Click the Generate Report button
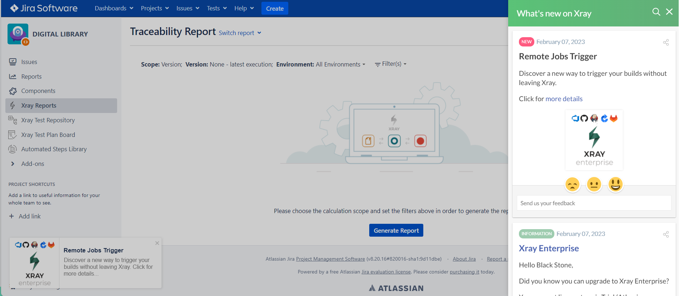Image resolution: width=679 pixels, height=296 pixels. (396, 230)
